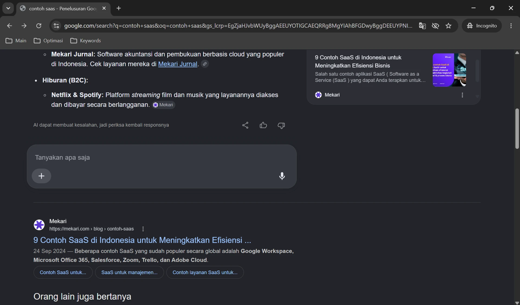Reload the current search page
520x305 pixels.
click(x=39, y=26)
